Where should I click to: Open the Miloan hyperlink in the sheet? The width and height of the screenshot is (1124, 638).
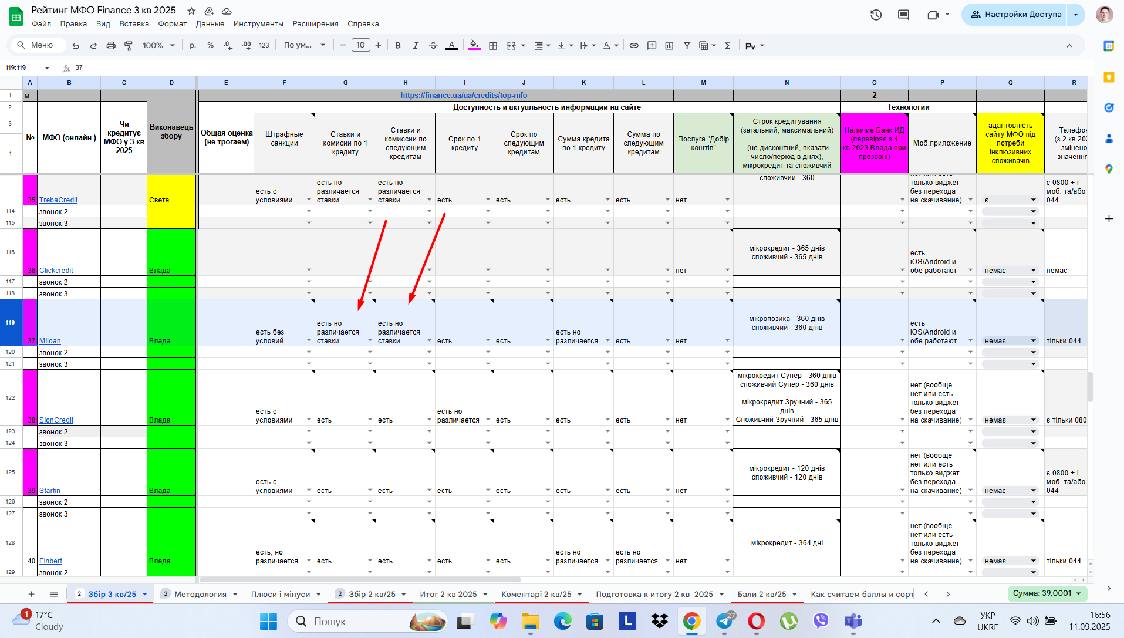pos(50,341)
